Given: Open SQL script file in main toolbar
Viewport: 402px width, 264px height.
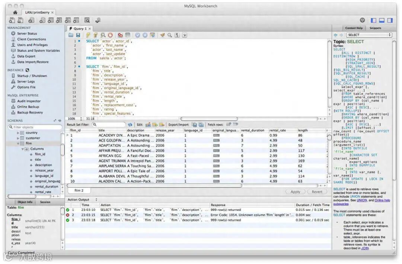Looking at the screenshot, I should (x=20, y=20).
